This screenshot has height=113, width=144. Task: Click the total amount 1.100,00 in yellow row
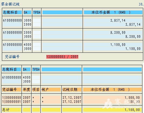(132, 110)
